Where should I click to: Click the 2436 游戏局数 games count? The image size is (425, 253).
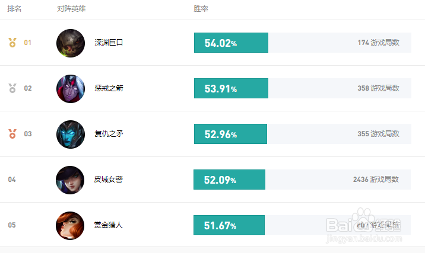376,180
